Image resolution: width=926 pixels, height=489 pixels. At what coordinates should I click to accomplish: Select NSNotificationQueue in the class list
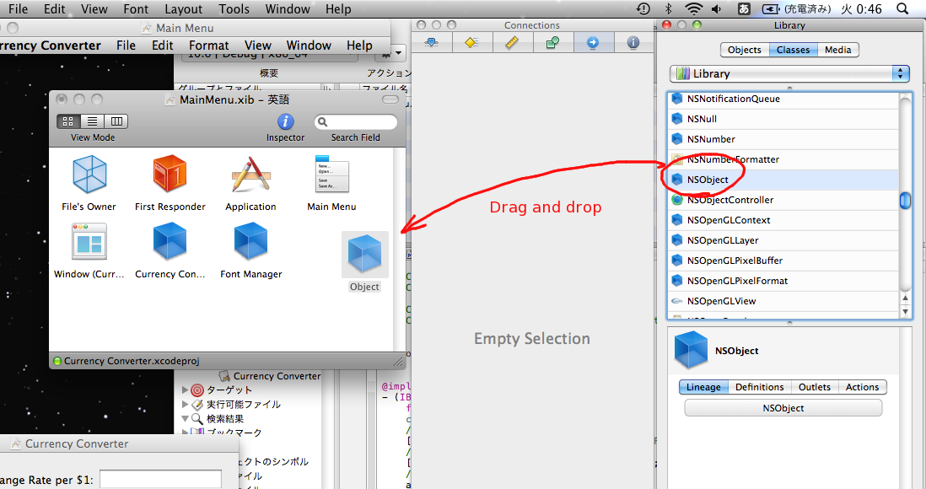click(x=783, y=99)
